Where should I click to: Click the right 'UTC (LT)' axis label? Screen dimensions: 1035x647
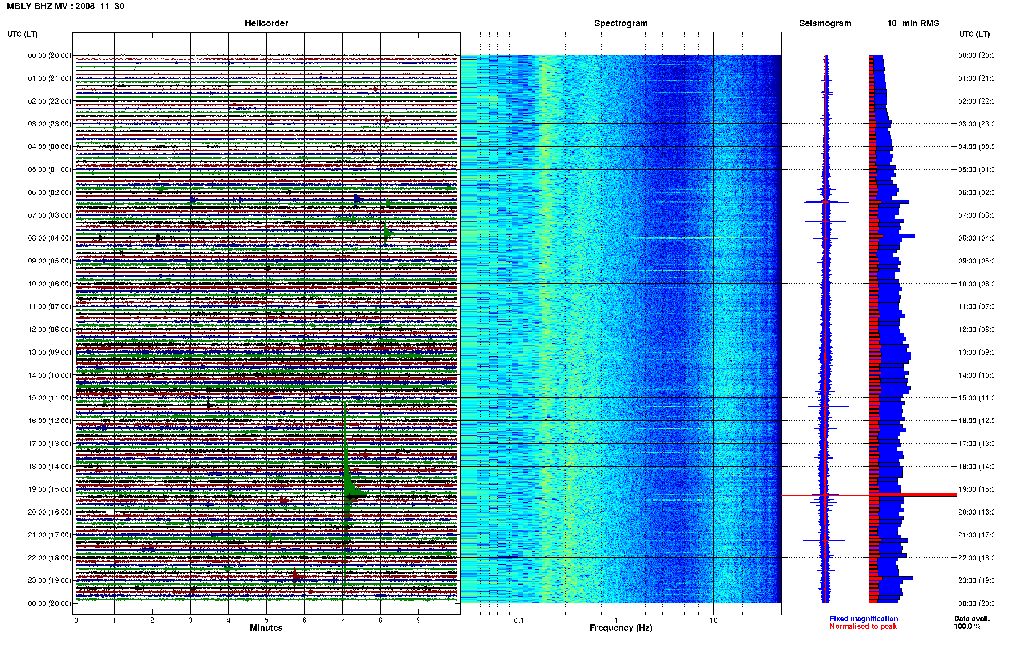(974, 34)
